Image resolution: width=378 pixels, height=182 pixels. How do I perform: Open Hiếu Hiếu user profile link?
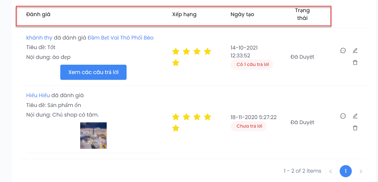[x=38, y=95]
